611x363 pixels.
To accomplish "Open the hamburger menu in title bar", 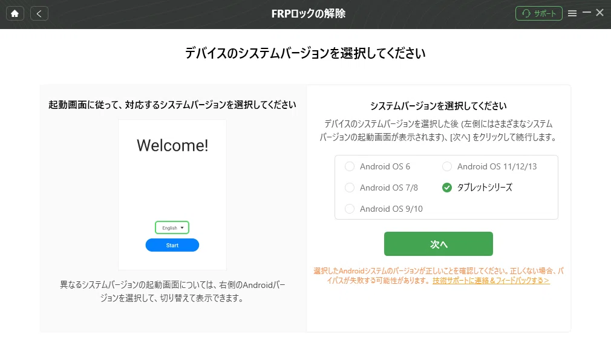I will pyautogui.click(x=572, y=14).
